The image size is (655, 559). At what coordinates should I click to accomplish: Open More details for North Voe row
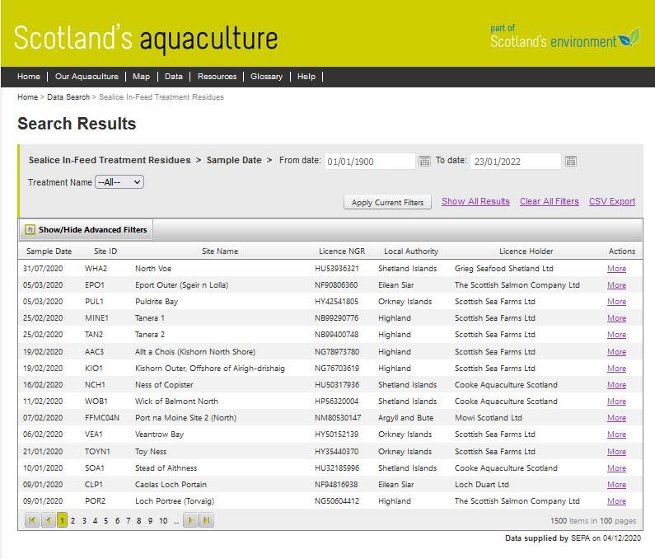point(616,269)
